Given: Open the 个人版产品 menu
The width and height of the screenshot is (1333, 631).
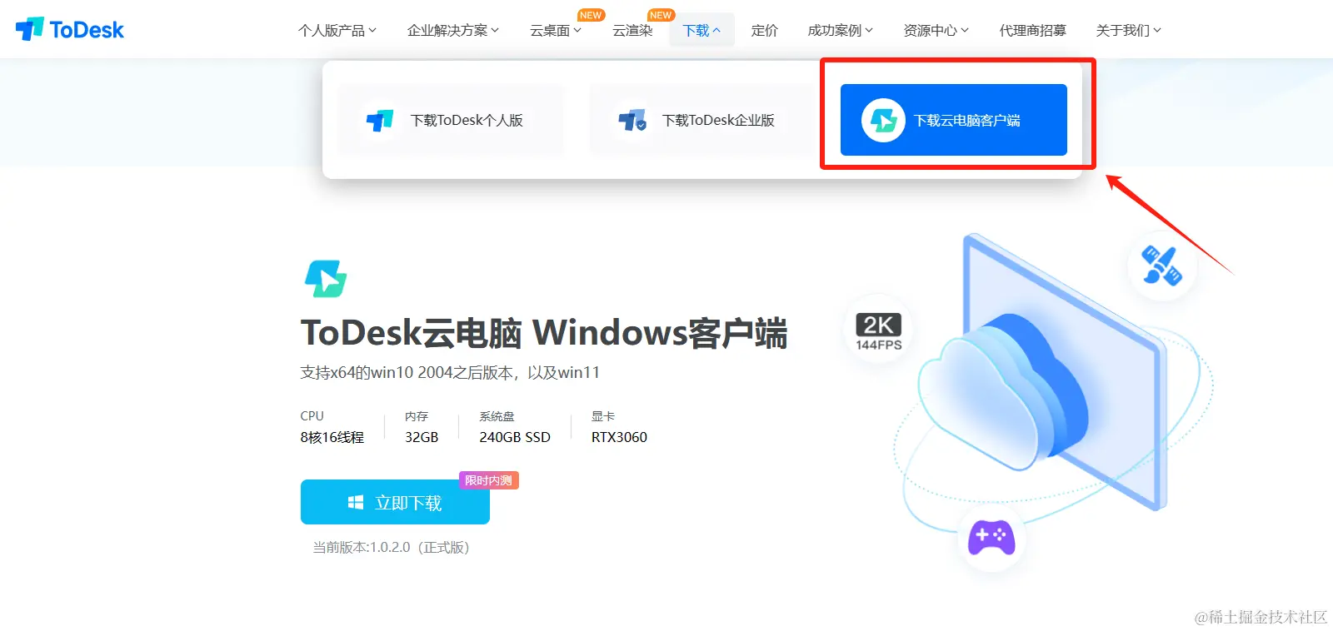Looking at the screenshot, I should pyautogui.click(x=337, y=31).
